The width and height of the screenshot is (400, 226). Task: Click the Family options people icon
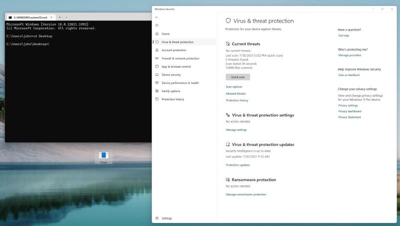click(x=157, y=91)
